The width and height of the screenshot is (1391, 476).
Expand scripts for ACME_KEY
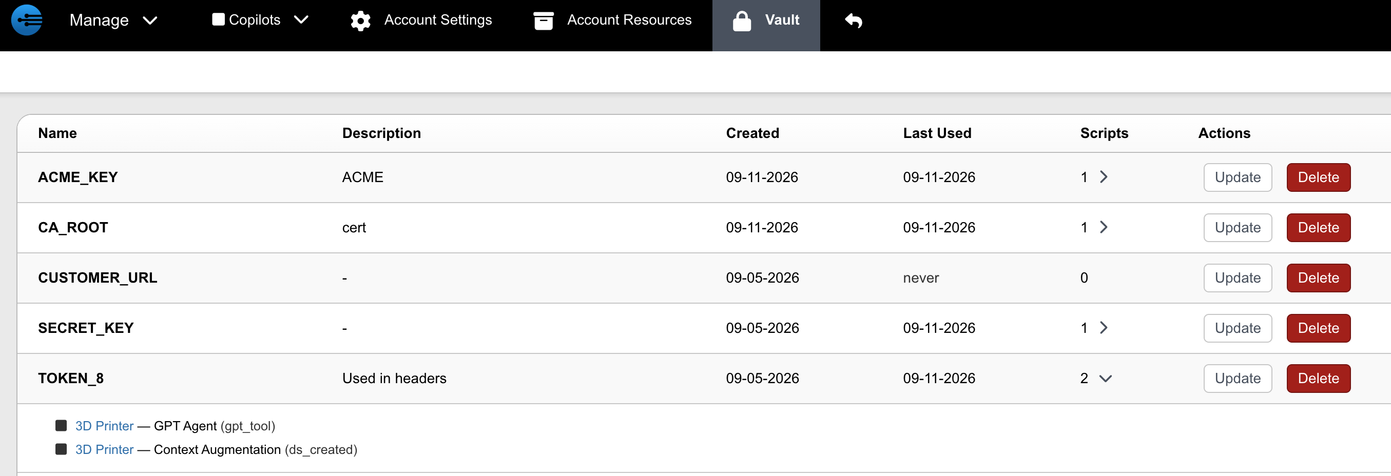point(1103,177)
